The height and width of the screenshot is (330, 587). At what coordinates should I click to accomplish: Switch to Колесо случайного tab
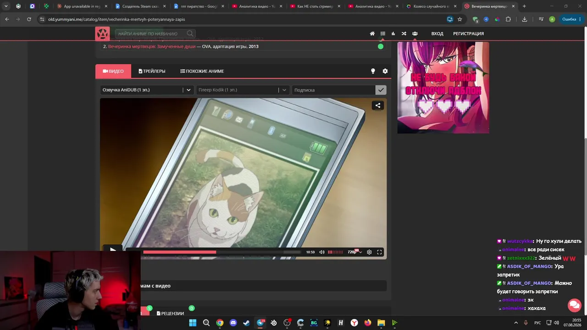(x=431, y=6)
